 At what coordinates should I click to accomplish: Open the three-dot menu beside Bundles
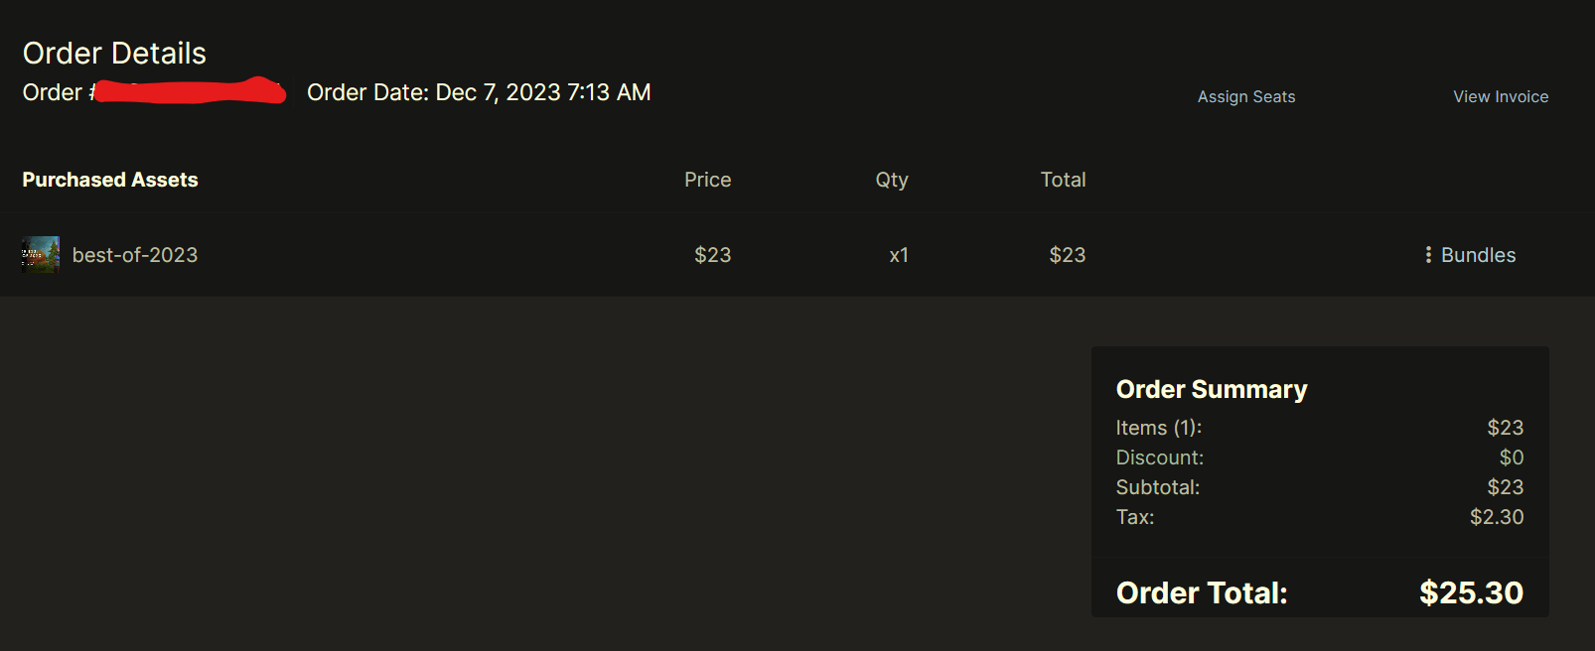pos(1428,255)
